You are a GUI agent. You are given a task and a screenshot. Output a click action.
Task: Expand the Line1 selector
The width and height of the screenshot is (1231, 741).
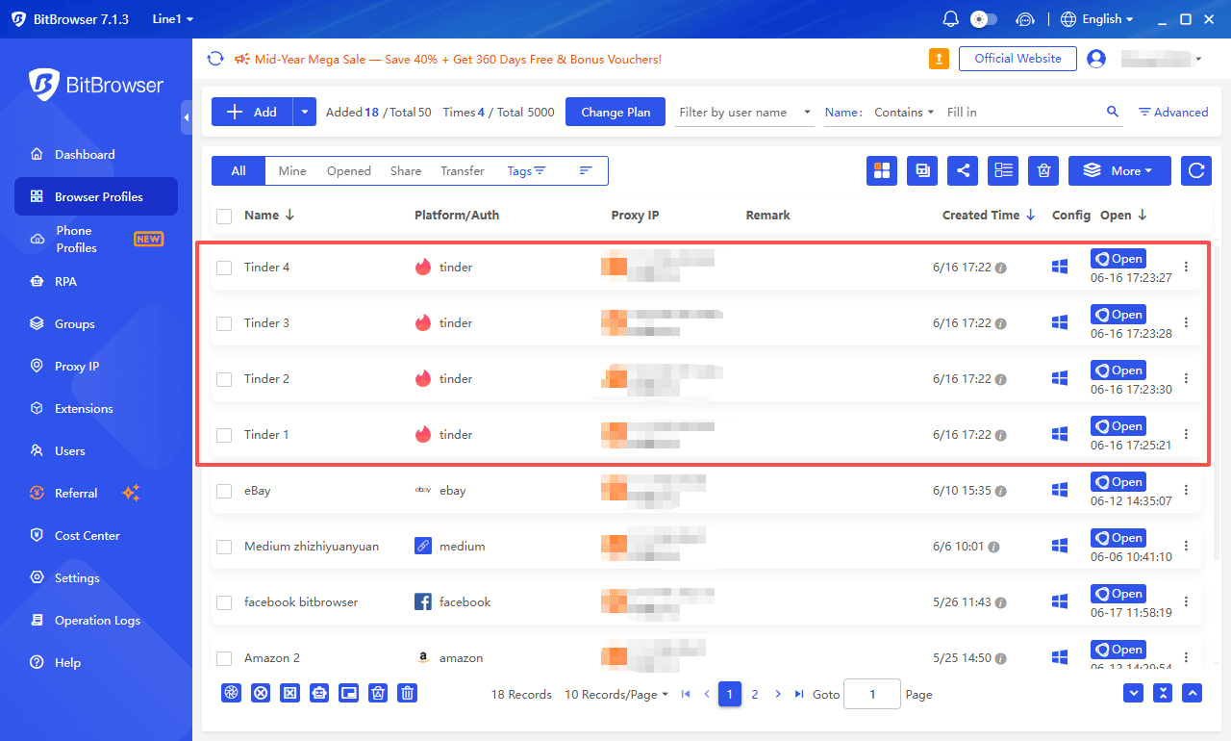pyautogui.click(x=173, y=19)
